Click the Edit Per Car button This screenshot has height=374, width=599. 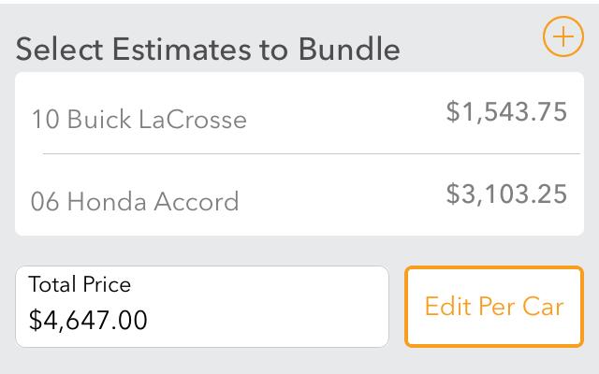[494, 307]
